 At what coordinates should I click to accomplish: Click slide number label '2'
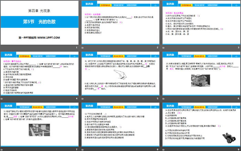158,48
